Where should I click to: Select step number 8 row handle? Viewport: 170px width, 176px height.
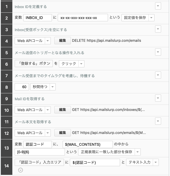7,87
